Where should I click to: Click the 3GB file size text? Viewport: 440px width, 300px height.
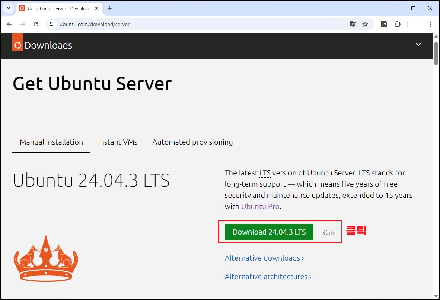click(328, 232)
